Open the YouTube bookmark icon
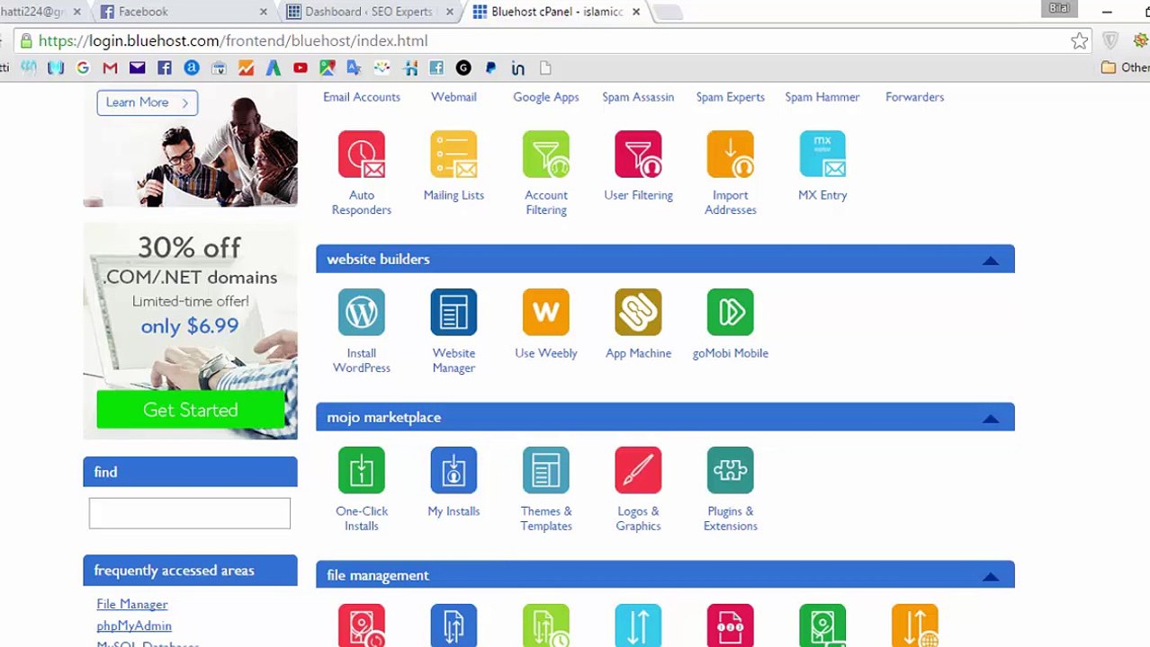The height and width of the screenshot is (647, 1150). [x=301, y=67]
